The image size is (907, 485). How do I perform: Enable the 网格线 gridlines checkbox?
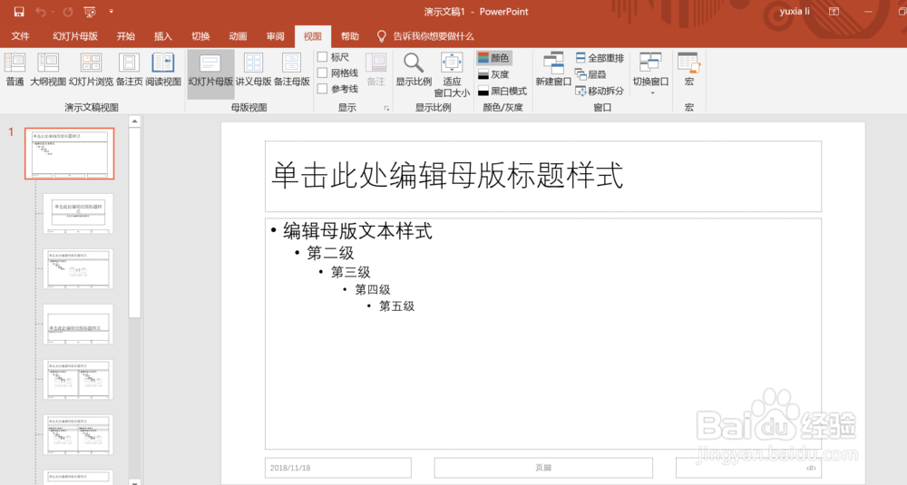pos(323,73)
